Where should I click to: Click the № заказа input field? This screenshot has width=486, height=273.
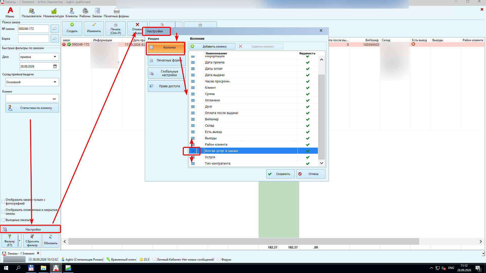33,29
